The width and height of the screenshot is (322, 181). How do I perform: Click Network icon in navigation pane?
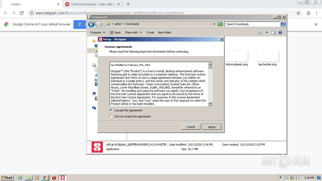(x=94, y=108)
